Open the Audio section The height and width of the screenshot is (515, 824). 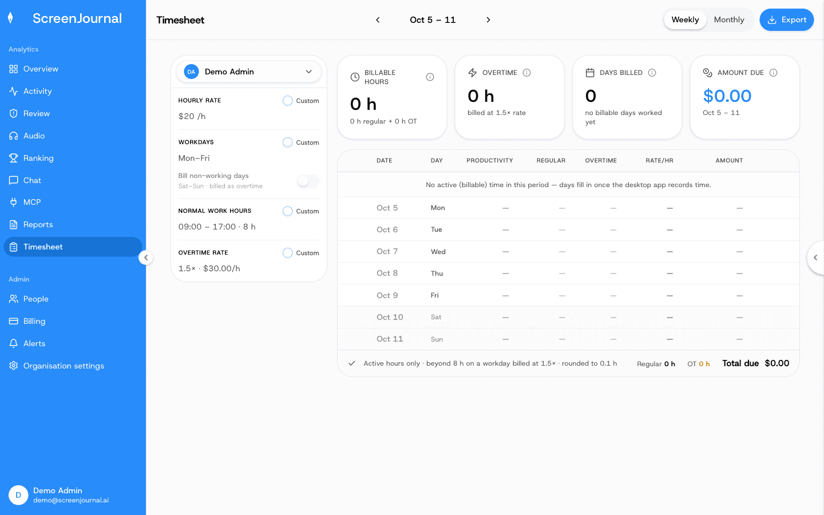(73, 136)
